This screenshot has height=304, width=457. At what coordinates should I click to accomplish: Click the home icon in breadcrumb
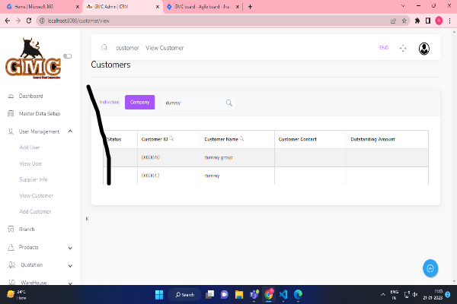[104, 48]
